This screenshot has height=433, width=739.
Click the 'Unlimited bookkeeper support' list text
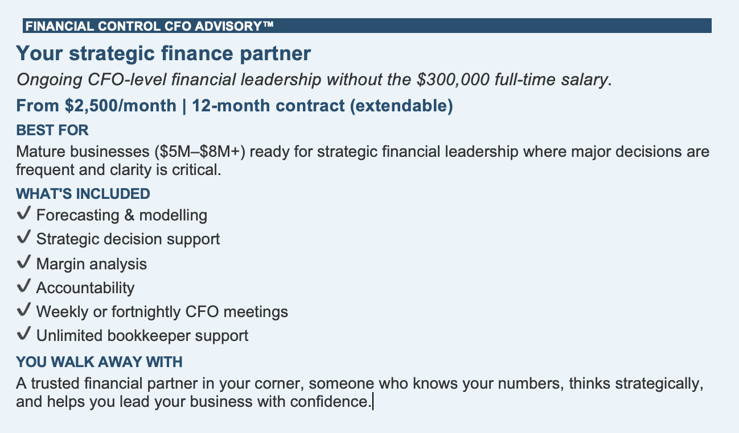[x=142, y=335]
